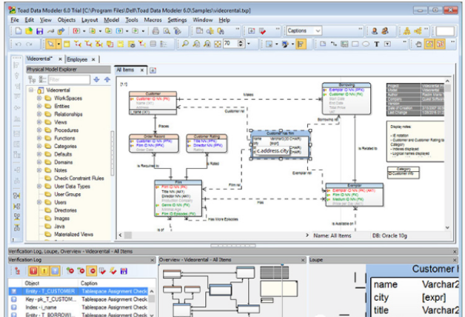Open the Select tool dropdown arrow
This screenshot has height=317, width=465.
pos(58,44)
